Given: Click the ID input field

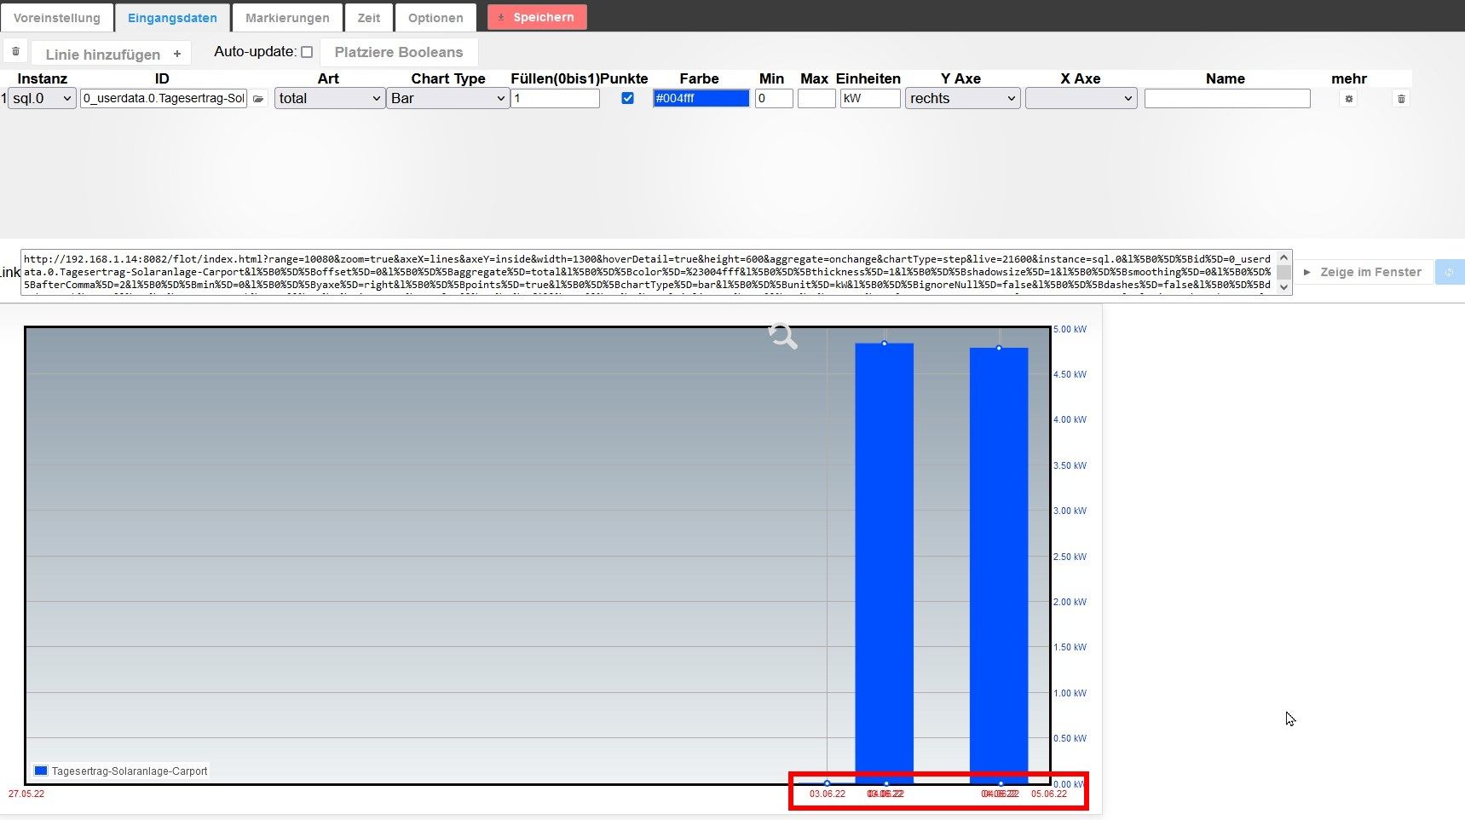Looking at the screenshot, I should 164,98.
